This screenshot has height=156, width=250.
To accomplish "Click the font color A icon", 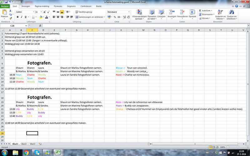I will [x=46, y=17].
